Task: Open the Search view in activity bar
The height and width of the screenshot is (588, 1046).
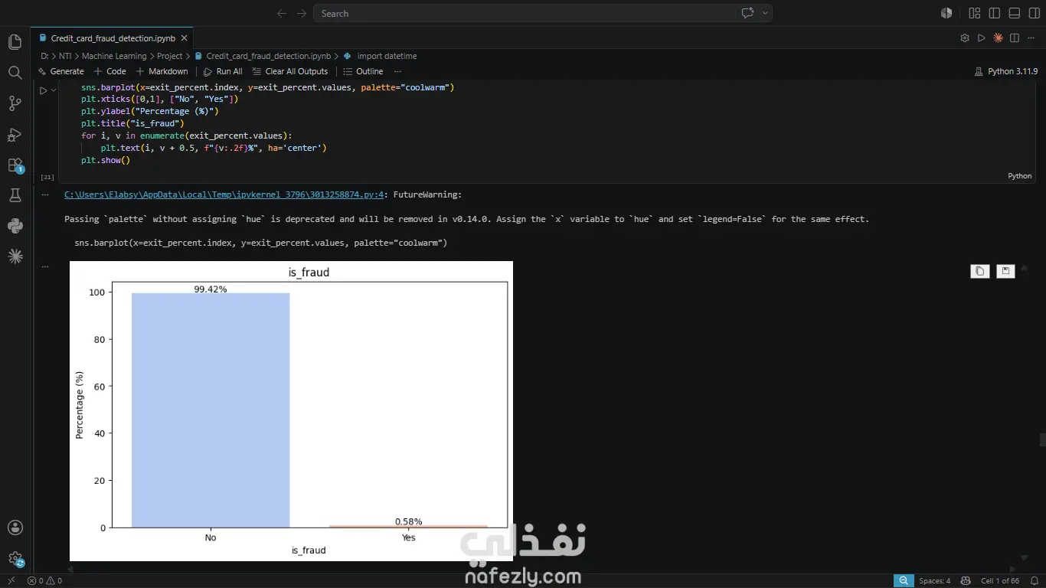Action: (x=15, y=73)
